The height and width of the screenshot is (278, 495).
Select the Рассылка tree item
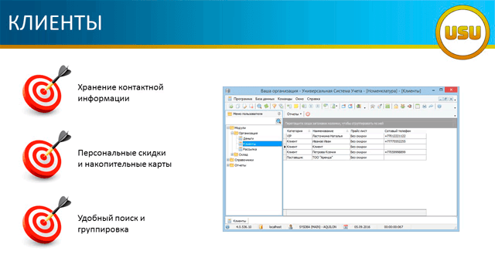coord(250,149)
